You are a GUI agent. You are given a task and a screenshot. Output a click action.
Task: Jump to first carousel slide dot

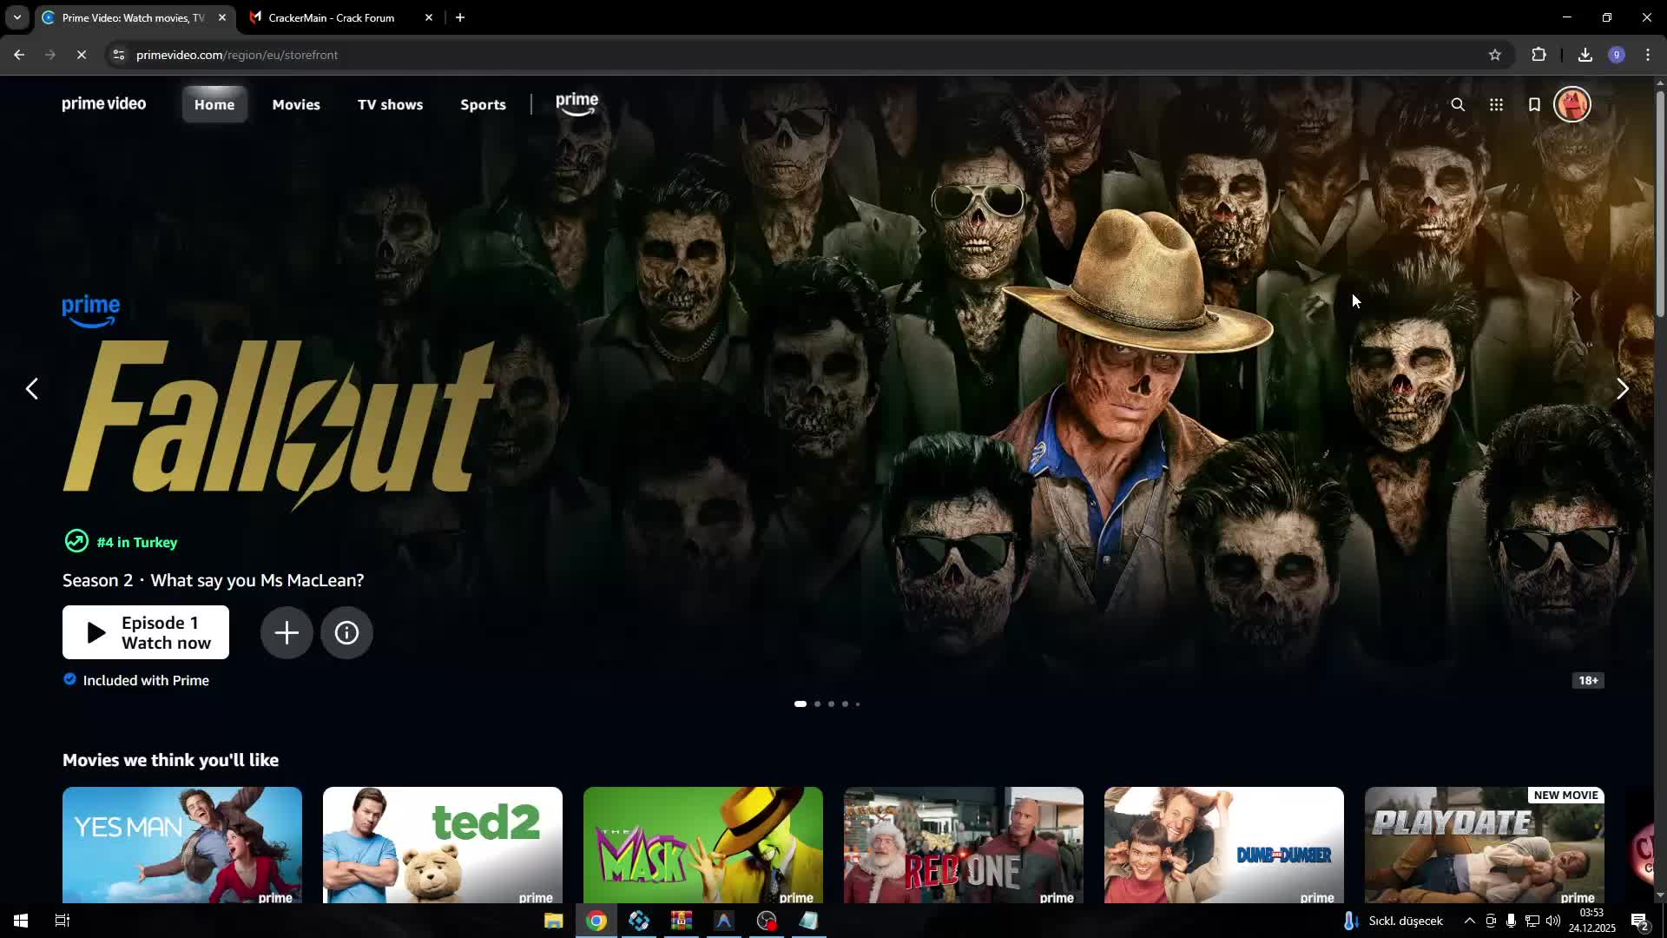tap(801, 703)
